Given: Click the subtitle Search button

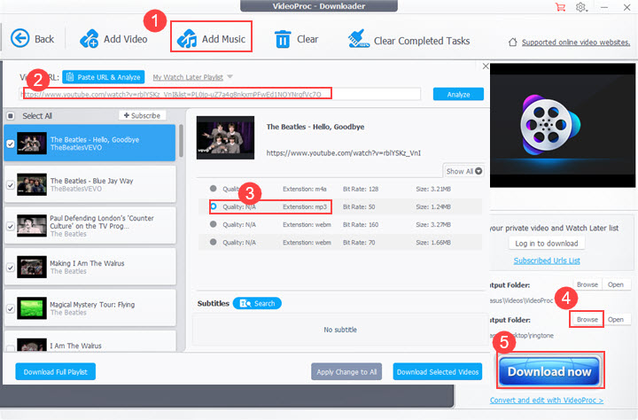Looking at the screenshot, I should 257,303.
